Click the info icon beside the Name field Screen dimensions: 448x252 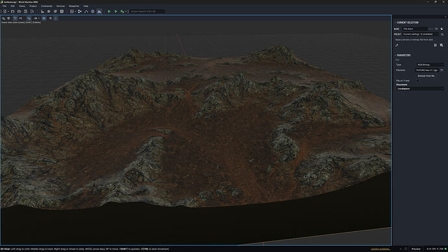click(436, 29)
